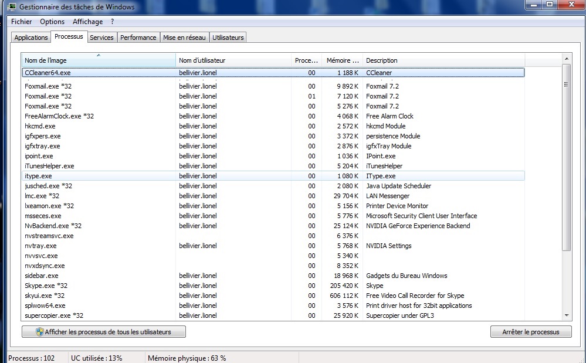The image size is (586, 363).
Task: Sort by Description column header
Action: (x=443, y=60)
